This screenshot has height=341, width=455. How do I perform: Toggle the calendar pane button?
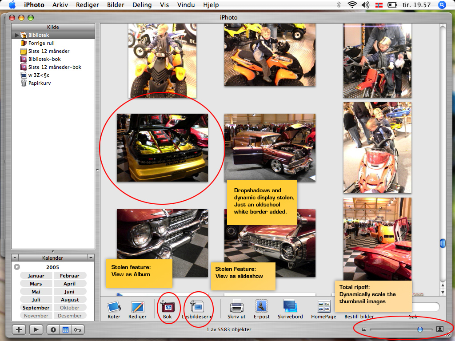tap(66, 330)
